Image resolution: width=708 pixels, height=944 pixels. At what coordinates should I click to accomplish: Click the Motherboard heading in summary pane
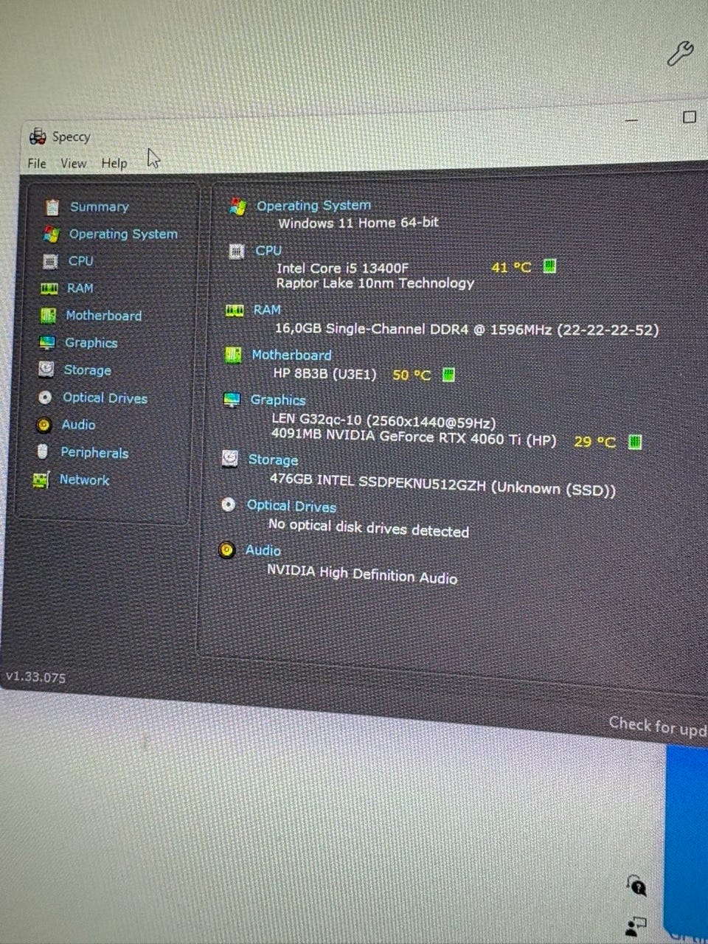pyautogui.click(x=291, y=355)
